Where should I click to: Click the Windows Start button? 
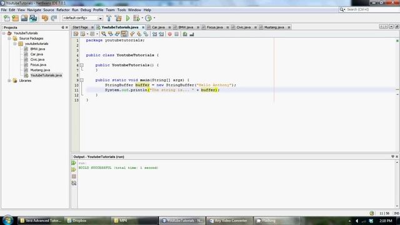7,220
